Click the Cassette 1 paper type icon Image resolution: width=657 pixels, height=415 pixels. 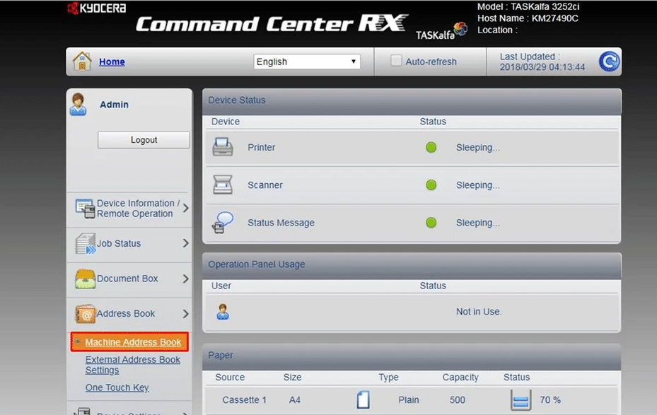pyautogui.click(x=363, y=399)
